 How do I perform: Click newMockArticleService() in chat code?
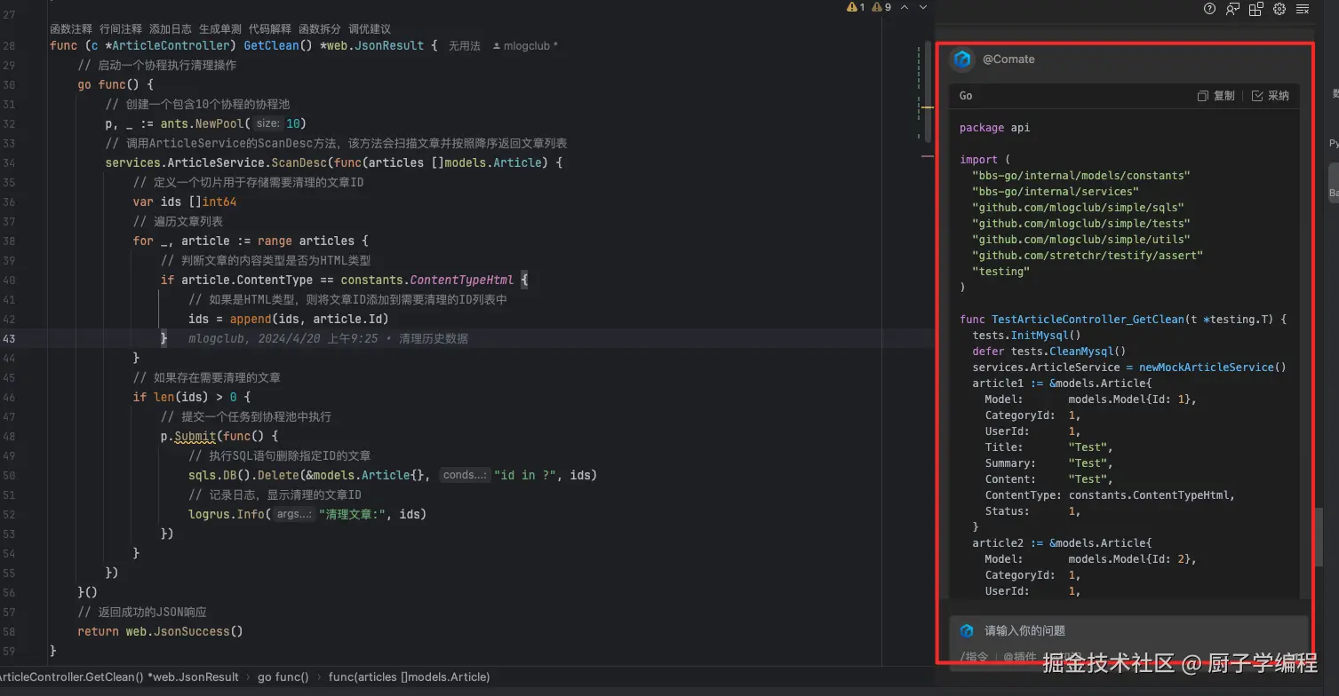tap(1213, 368)
